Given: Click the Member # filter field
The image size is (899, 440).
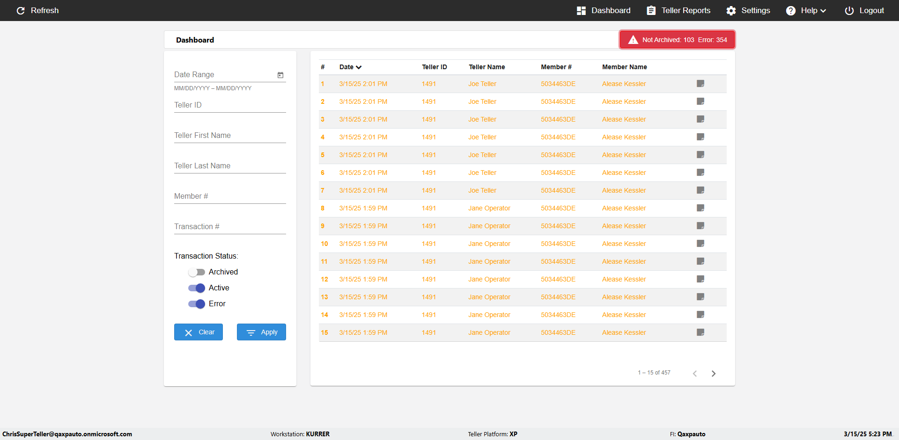Looking at the screenshot, I should click(230, 196).
